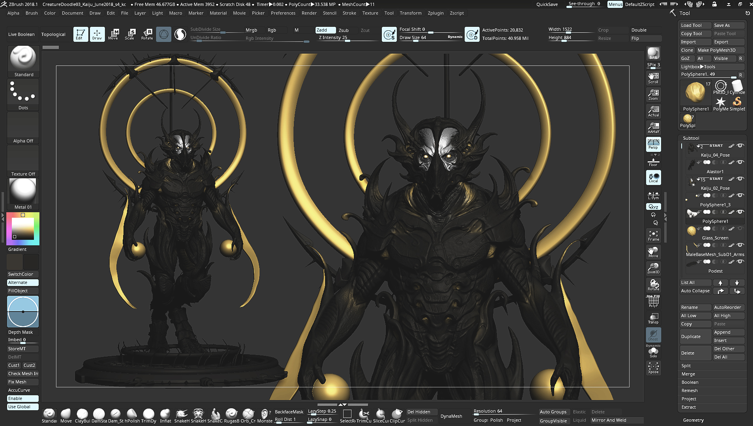The image size is (753, 426).
Task: Open the Brush menu
Action: pos(32,13)
